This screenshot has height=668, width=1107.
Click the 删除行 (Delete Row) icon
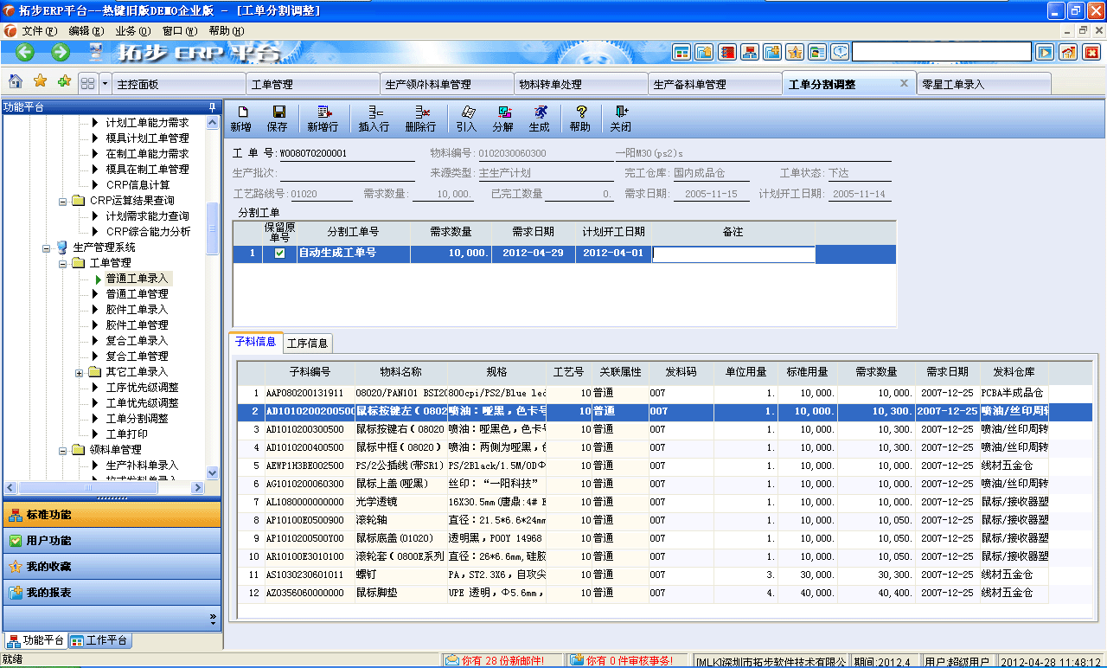423,116
